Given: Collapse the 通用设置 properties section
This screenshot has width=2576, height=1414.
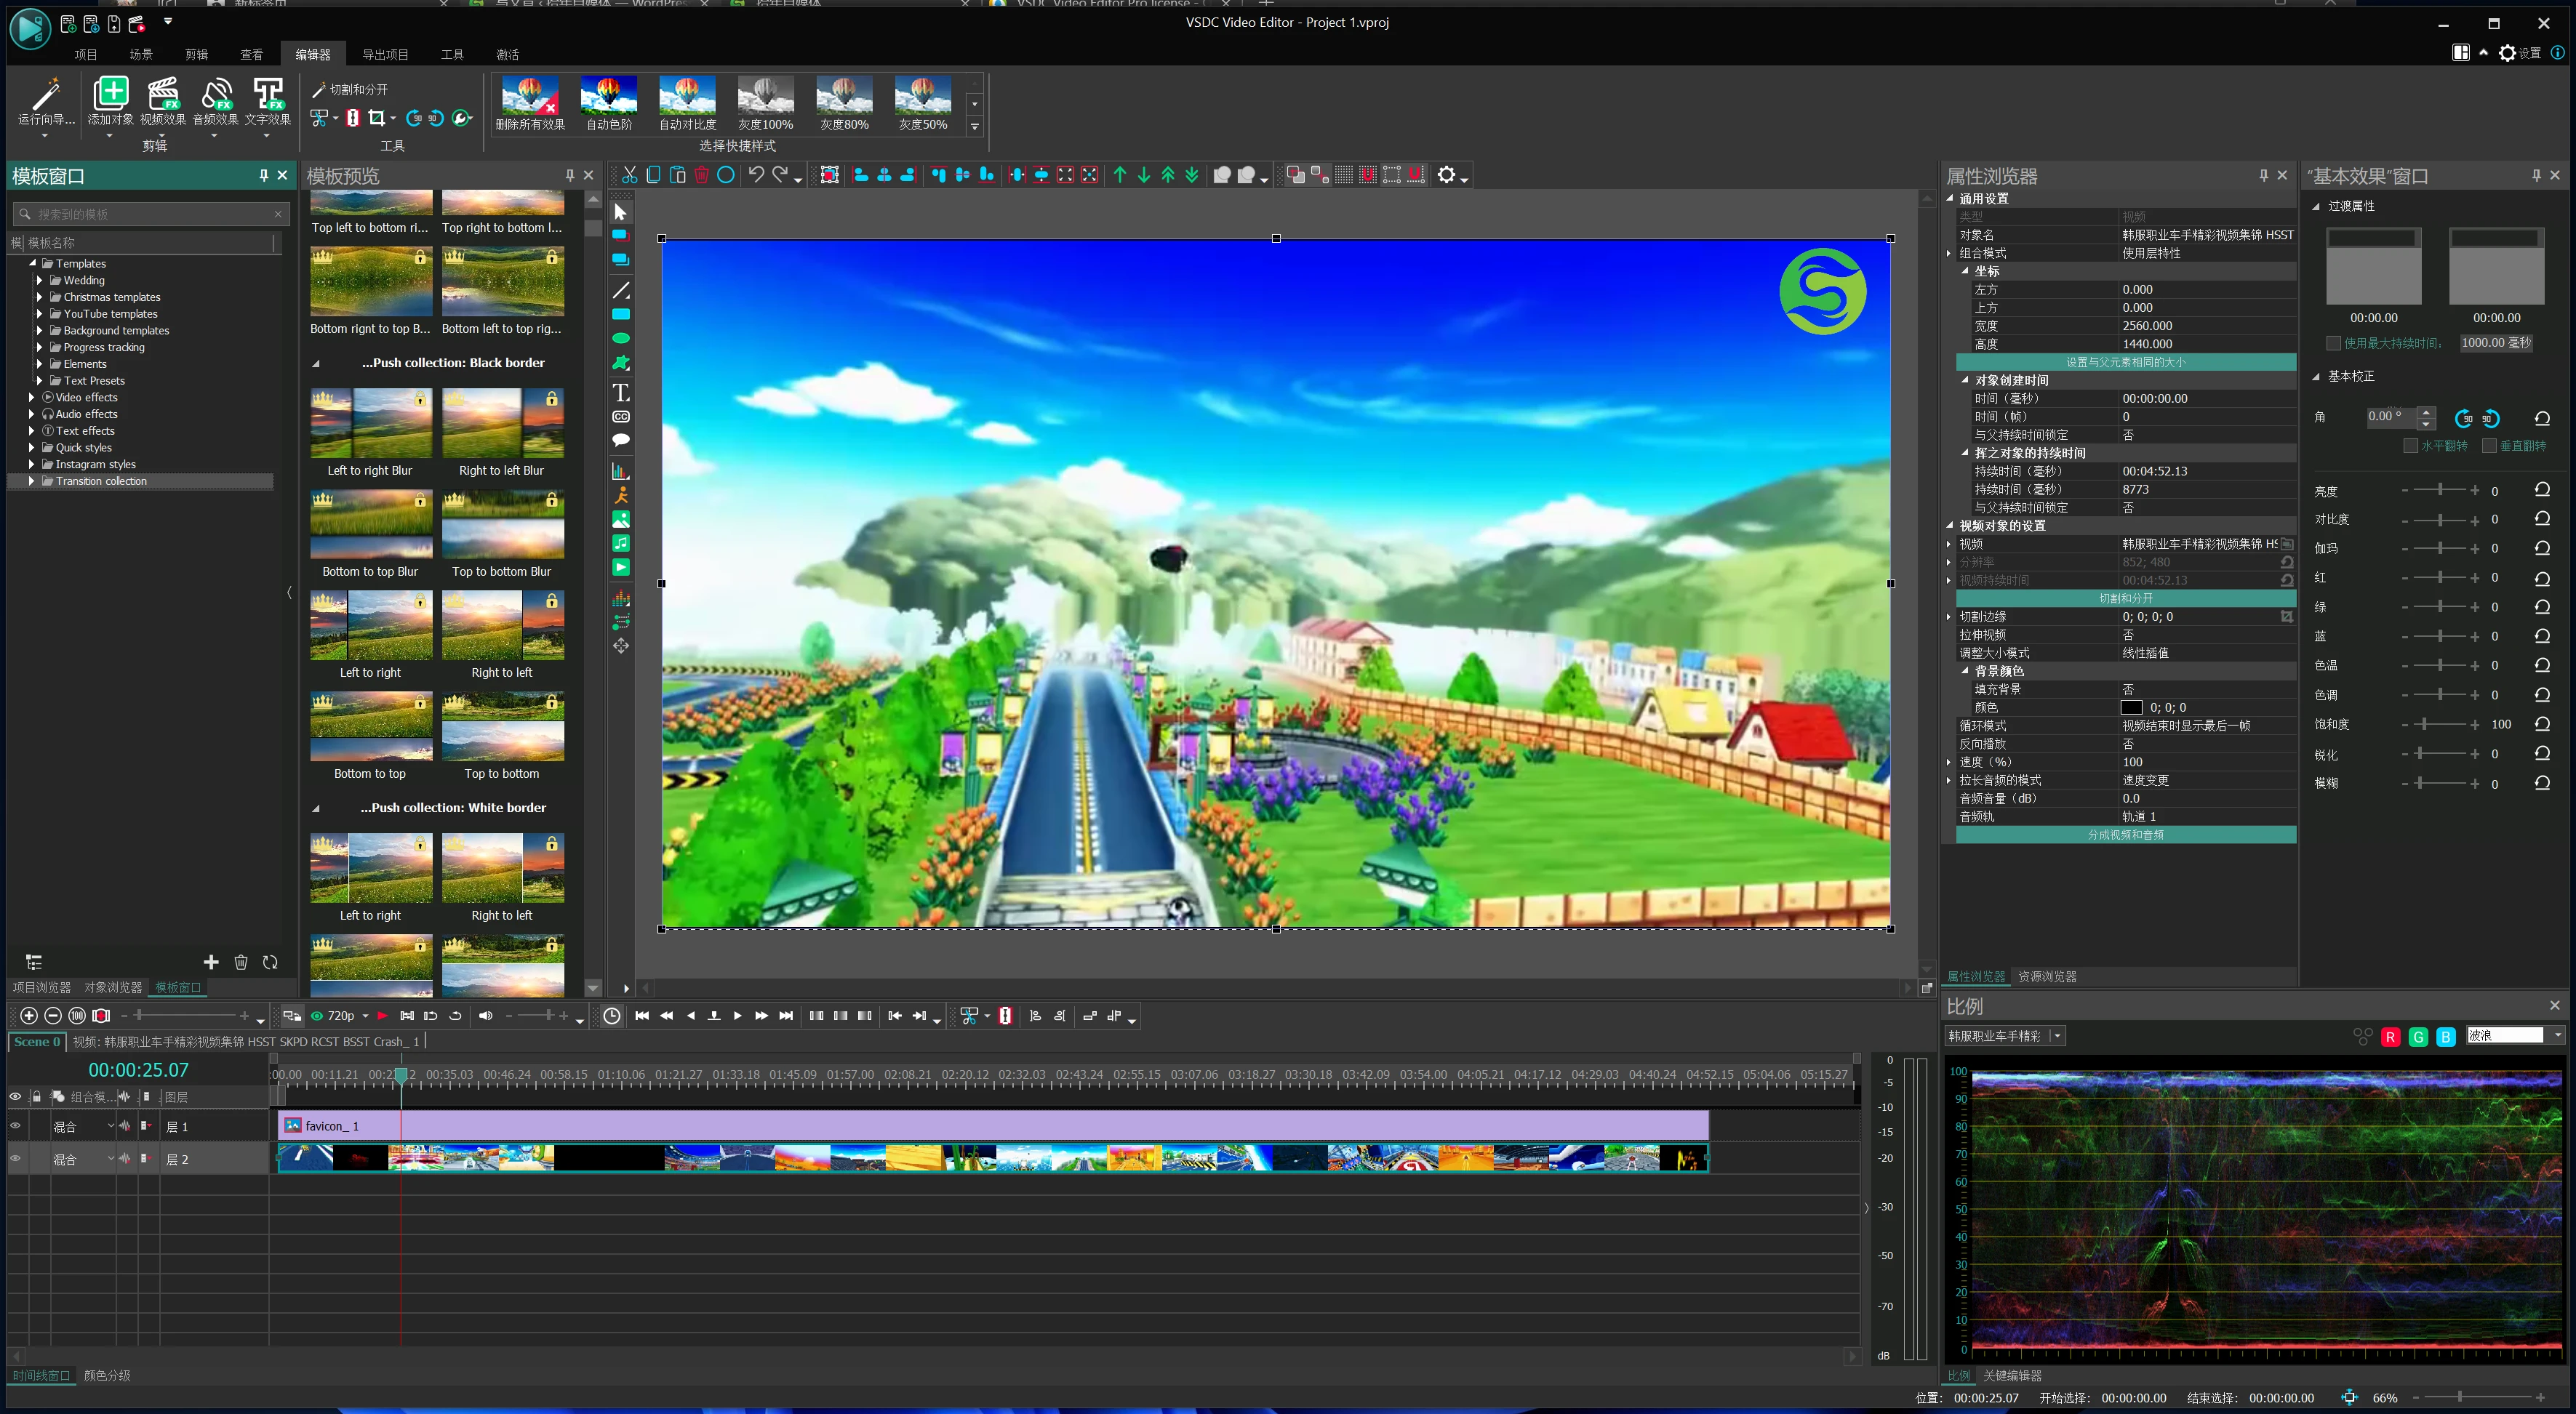Looking at the screenshot, I should click(x=1950, y=198).
